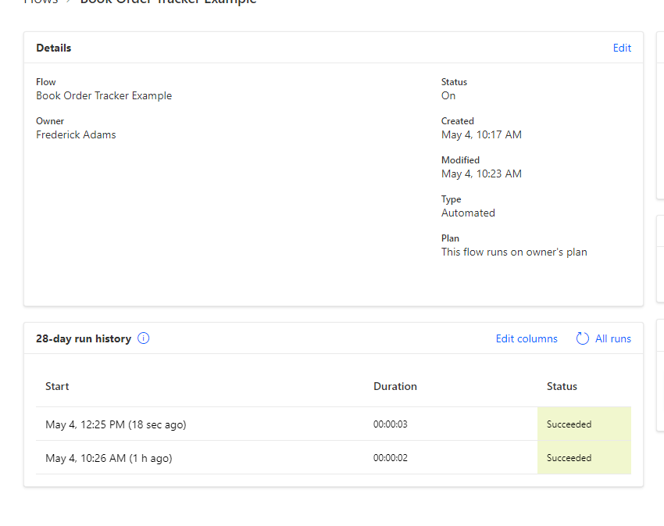Select the 00:00:03 duration cell
The image size is (664, 526).
[390, 424]
